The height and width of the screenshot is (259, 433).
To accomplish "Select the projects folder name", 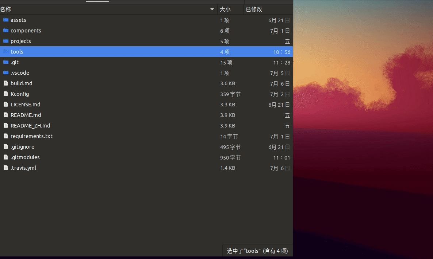I will coord(21,41).
